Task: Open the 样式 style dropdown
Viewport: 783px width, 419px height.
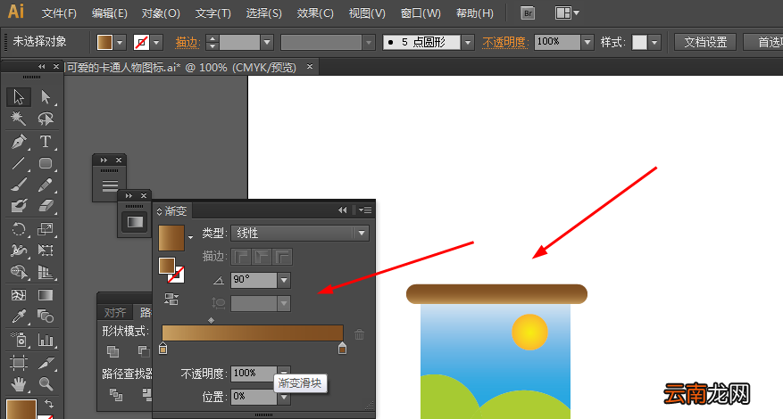Action: 654,43
